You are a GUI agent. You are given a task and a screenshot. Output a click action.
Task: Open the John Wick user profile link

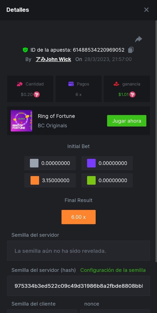point(53,59)
